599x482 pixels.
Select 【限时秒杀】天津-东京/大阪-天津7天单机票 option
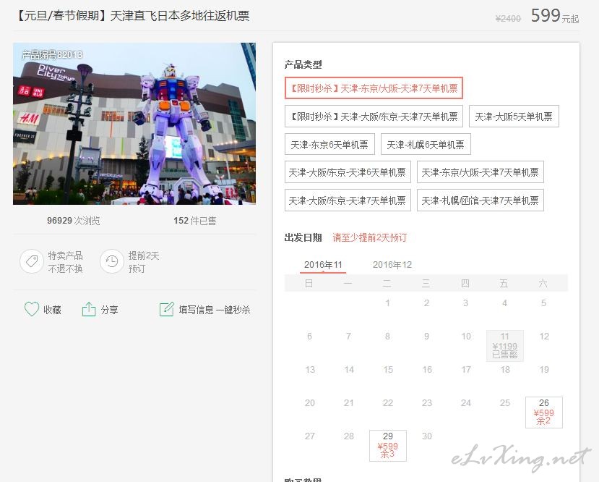pyautogui.click(x=374, y=88)
